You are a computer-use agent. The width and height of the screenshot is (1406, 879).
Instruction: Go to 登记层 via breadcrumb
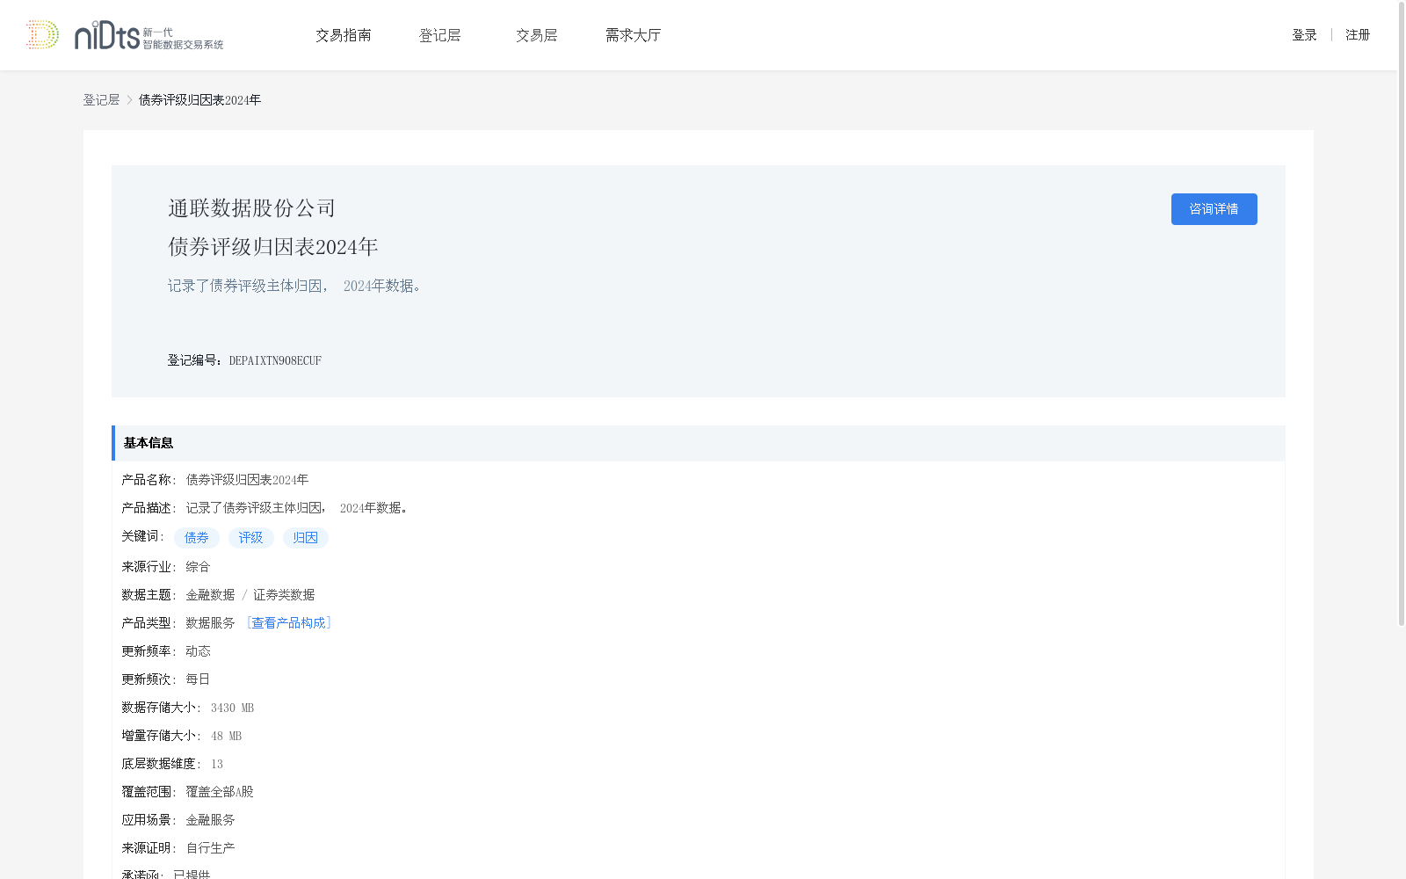(x=101, y=100)
